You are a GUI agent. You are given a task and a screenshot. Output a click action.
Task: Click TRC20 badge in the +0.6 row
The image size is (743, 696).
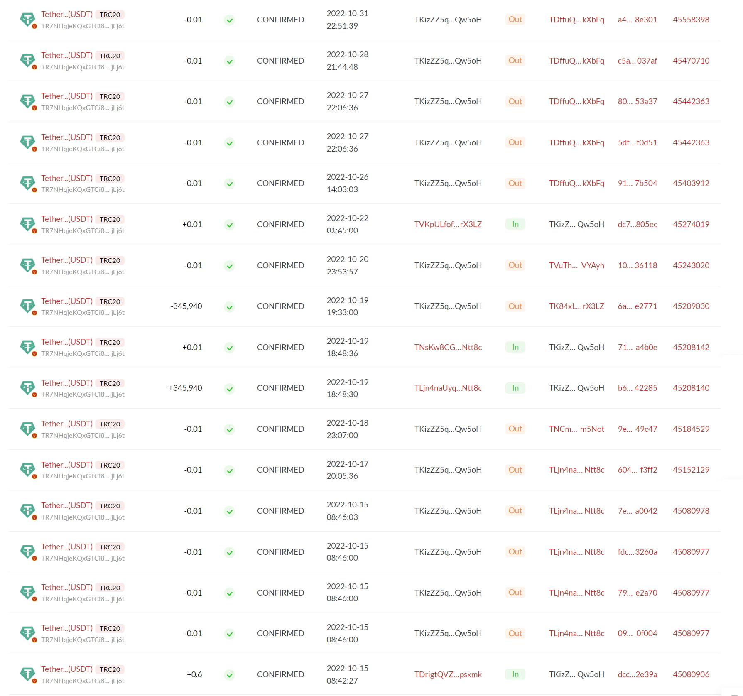point(110,669)
